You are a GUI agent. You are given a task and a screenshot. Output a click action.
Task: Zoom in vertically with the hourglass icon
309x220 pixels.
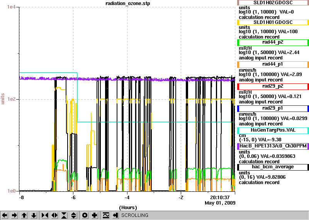click(x=64, y=215)
